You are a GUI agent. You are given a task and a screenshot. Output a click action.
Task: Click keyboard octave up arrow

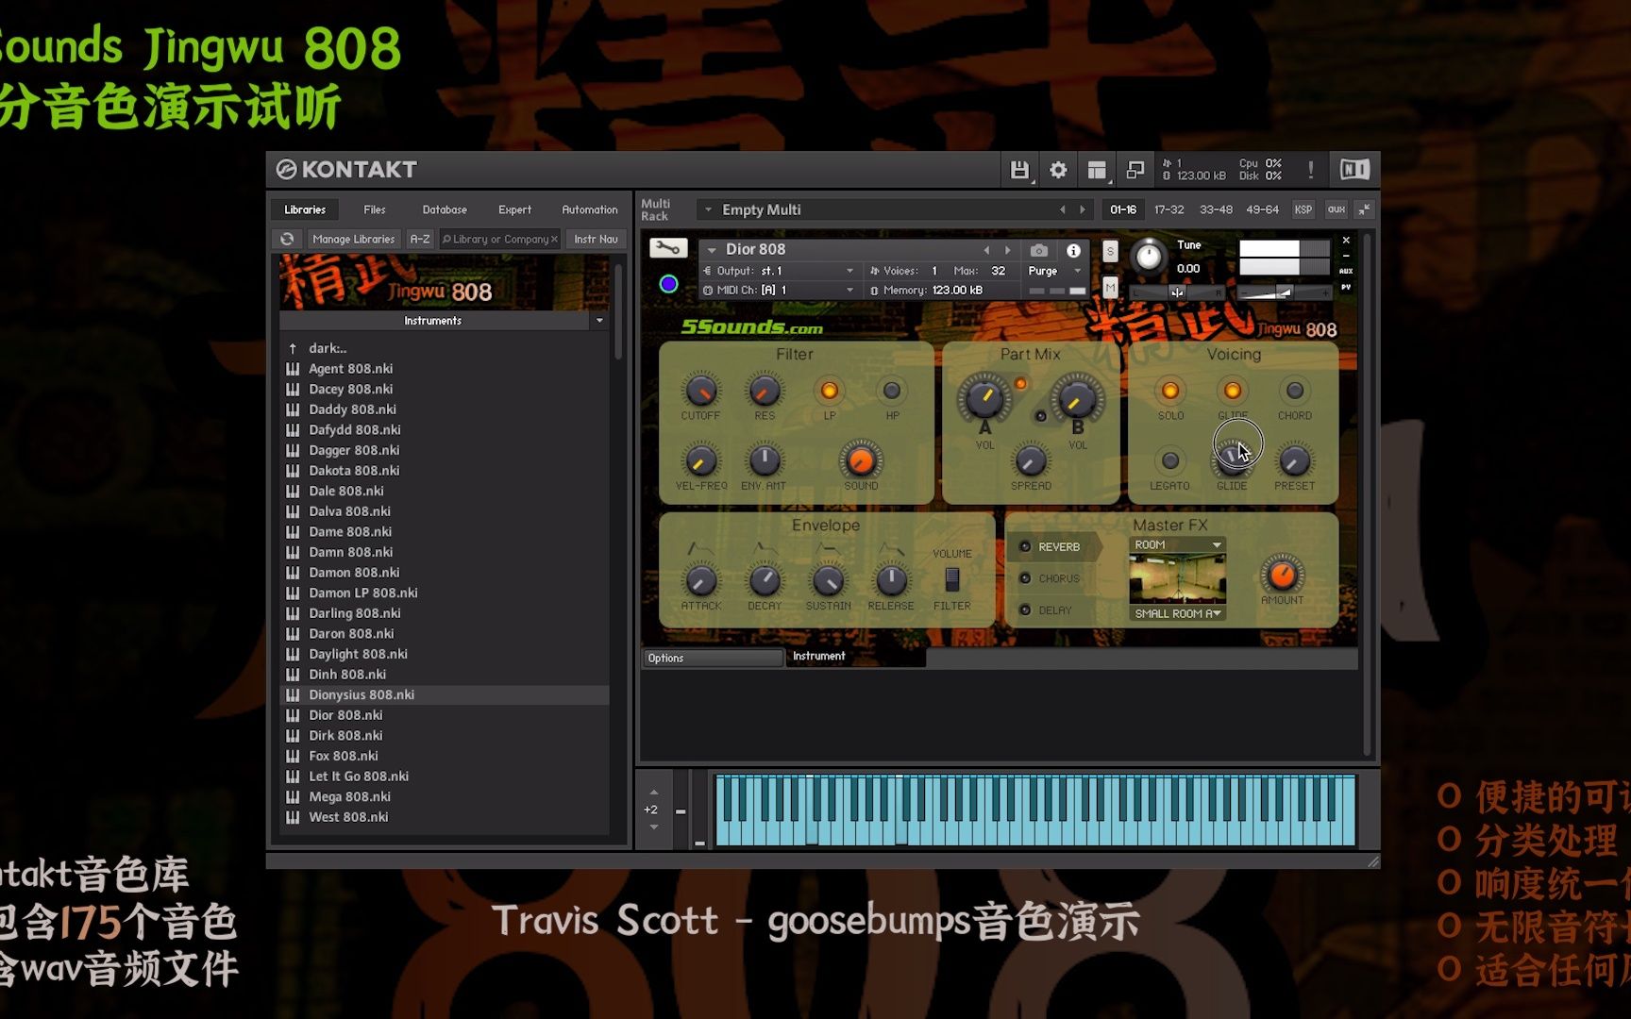coord(653,793)
